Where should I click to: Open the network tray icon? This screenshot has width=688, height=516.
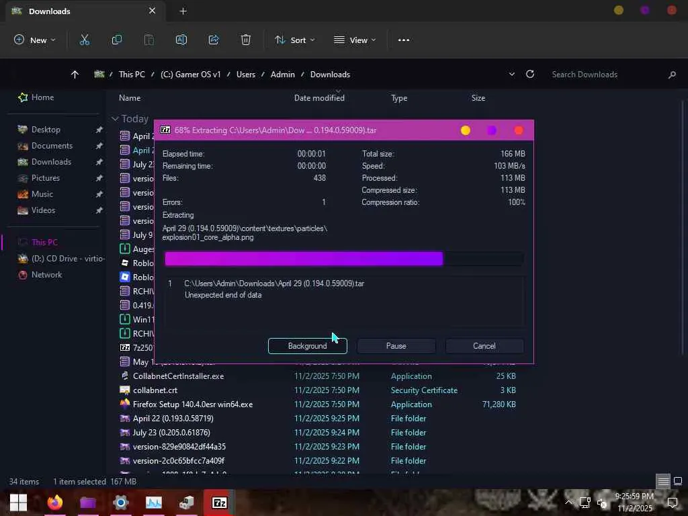click(x=585, y=503)
